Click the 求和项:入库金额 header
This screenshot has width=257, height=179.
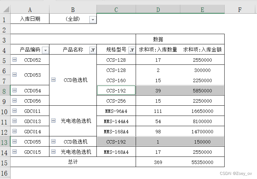pos(202,49)
